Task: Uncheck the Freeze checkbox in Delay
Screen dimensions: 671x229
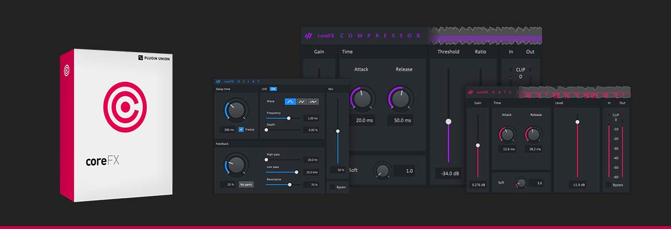Action: 241,129
